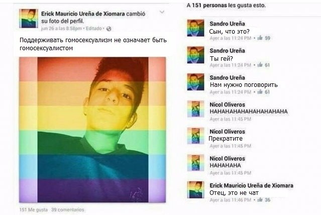Click the thumbs-up icon with 59 likes

click(260, 38)
